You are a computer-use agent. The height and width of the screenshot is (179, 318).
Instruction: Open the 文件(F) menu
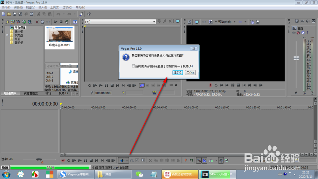click(6, 7)
